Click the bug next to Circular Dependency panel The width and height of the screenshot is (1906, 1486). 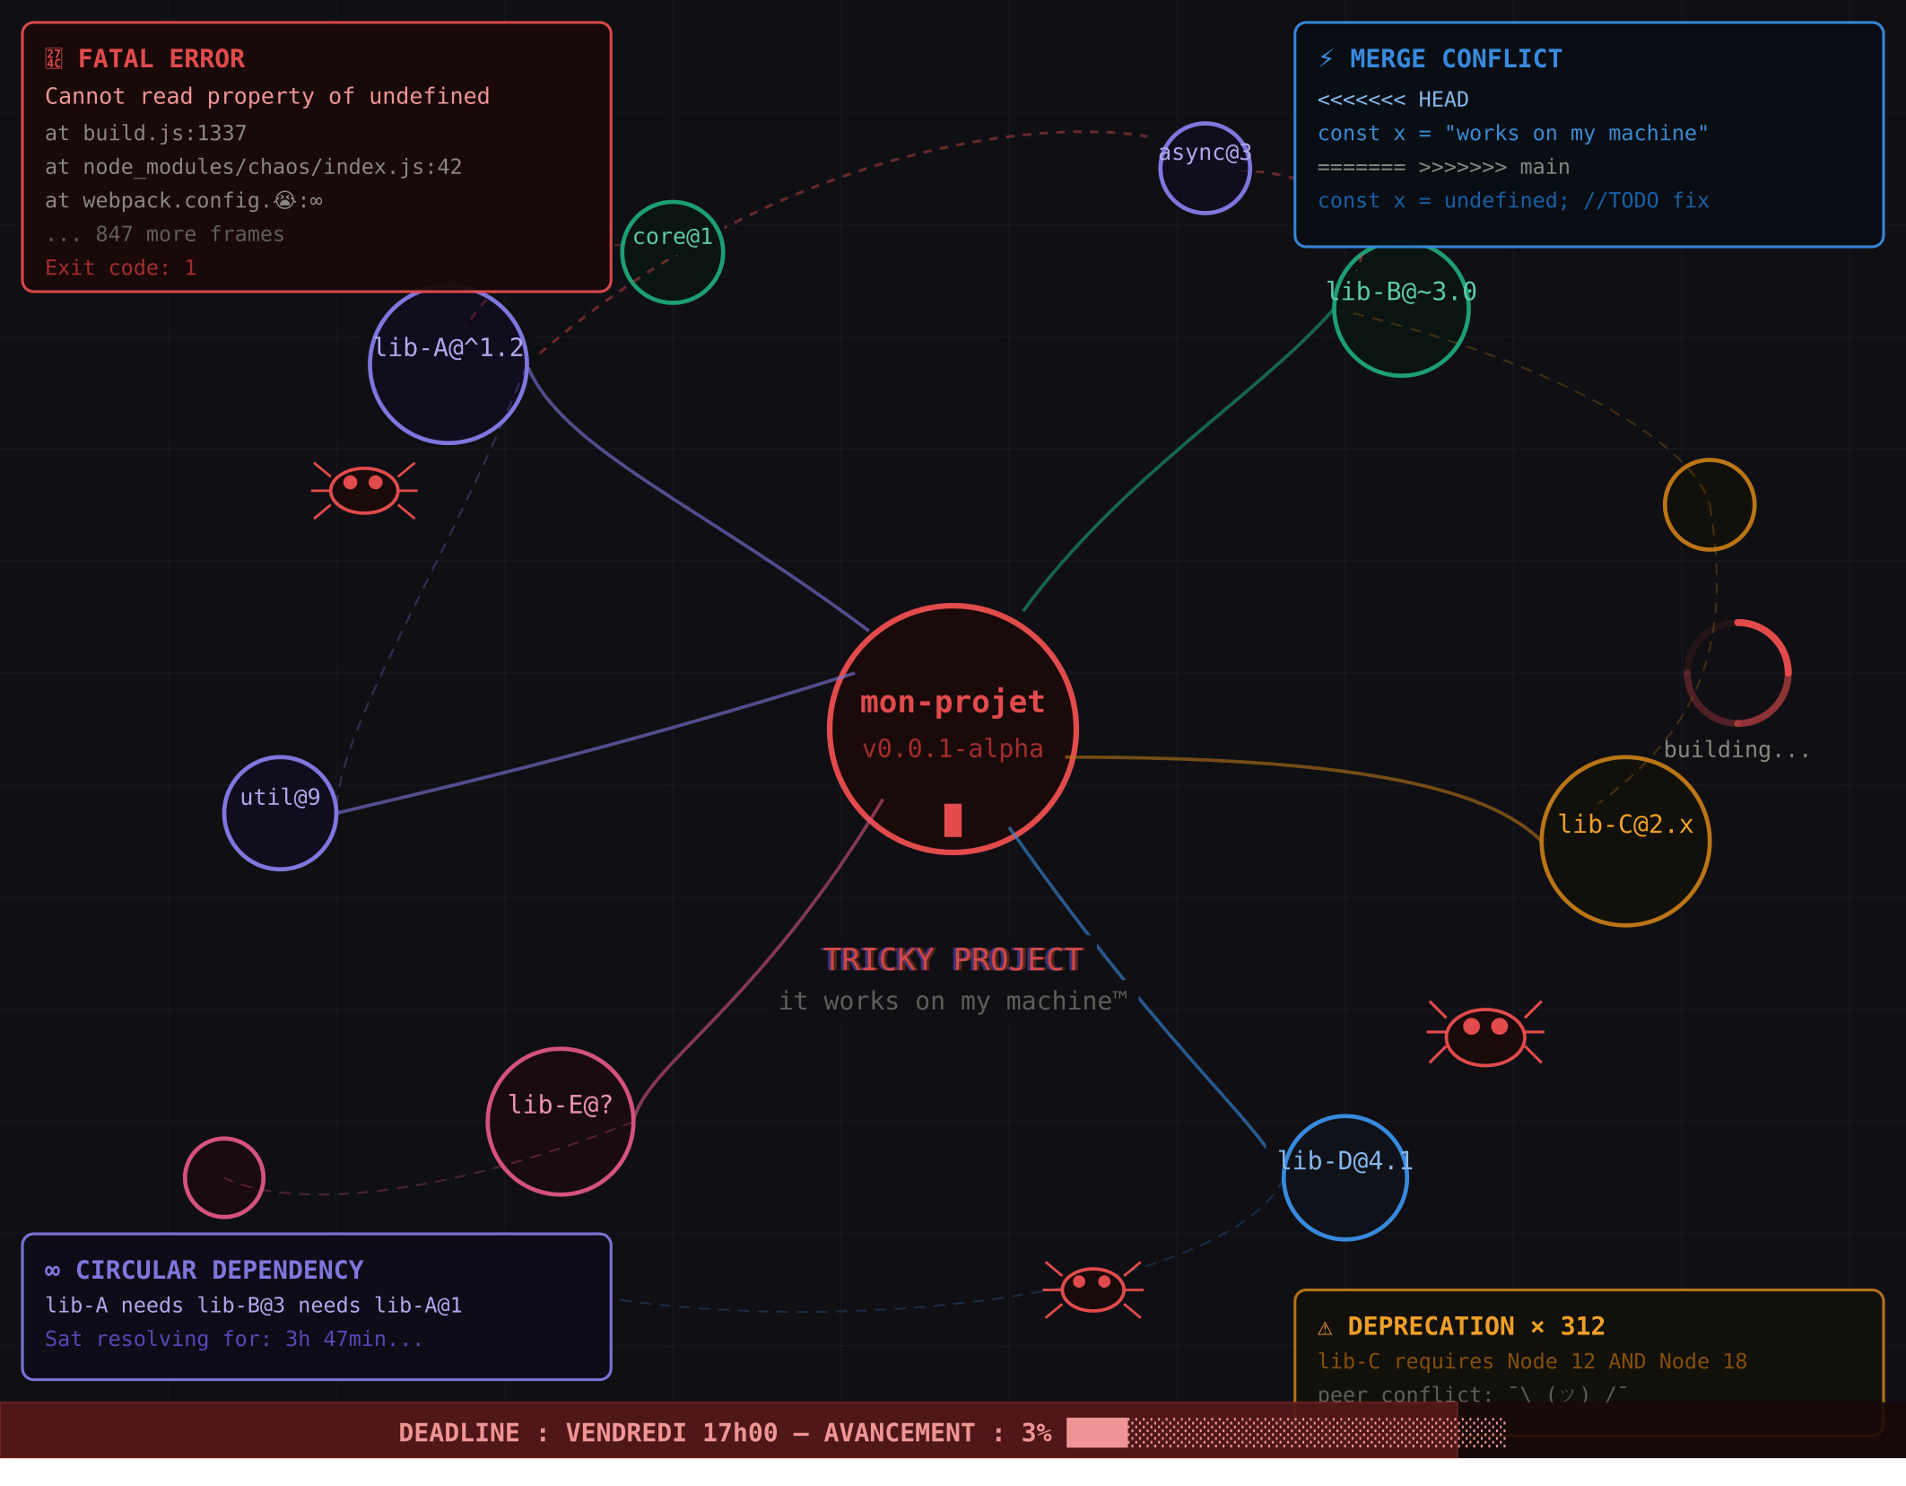pos(1092,1289)
